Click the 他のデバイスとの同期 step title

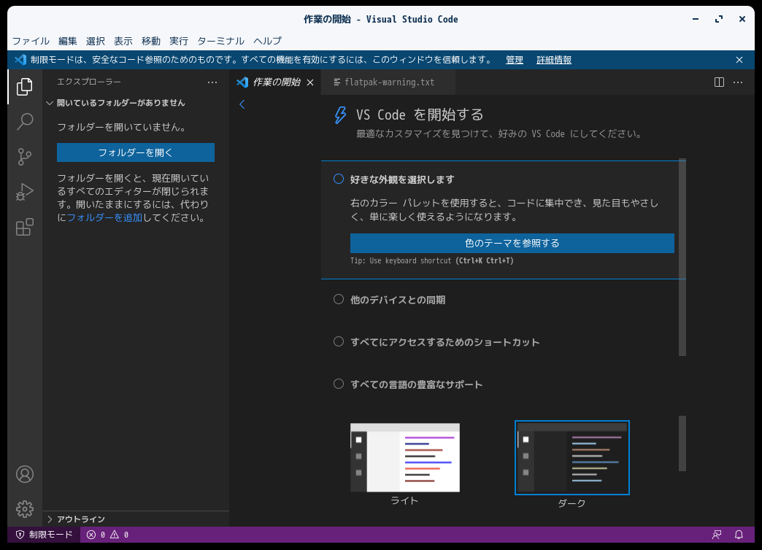[x=398, y=300]
